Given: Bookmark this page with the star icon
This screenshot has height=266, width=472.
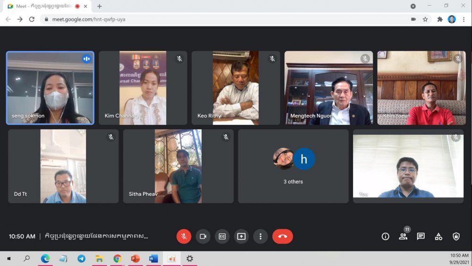Looking at the screenshot, I should [x=425, y=19].
